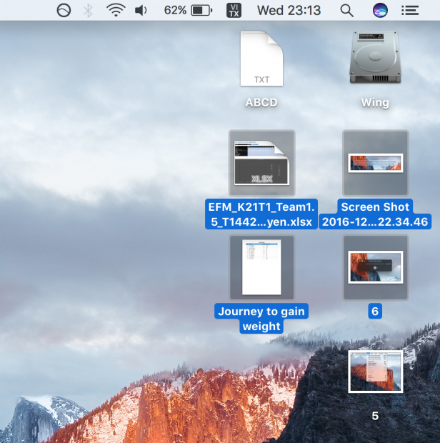Screen dimensions: 440x443
Task: Click the thumbnail of file 6
Action: pyautogui.click(x=375, y=267)
